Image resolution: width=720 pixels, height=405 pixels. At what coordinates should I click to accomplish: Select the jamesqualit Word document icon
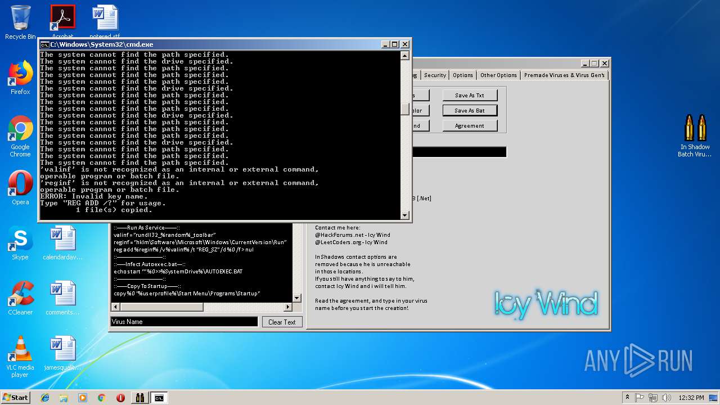point(62,353)
